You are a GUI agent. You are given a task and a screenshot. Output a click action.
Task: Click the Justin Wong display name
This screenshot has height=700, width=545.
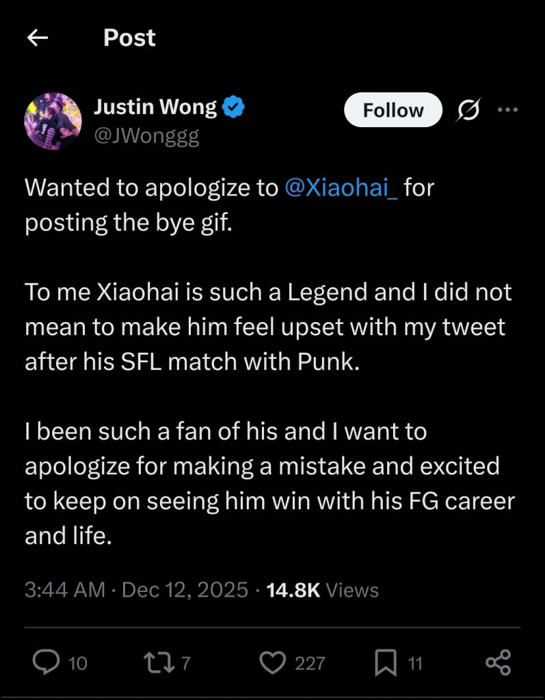[155, 107]
